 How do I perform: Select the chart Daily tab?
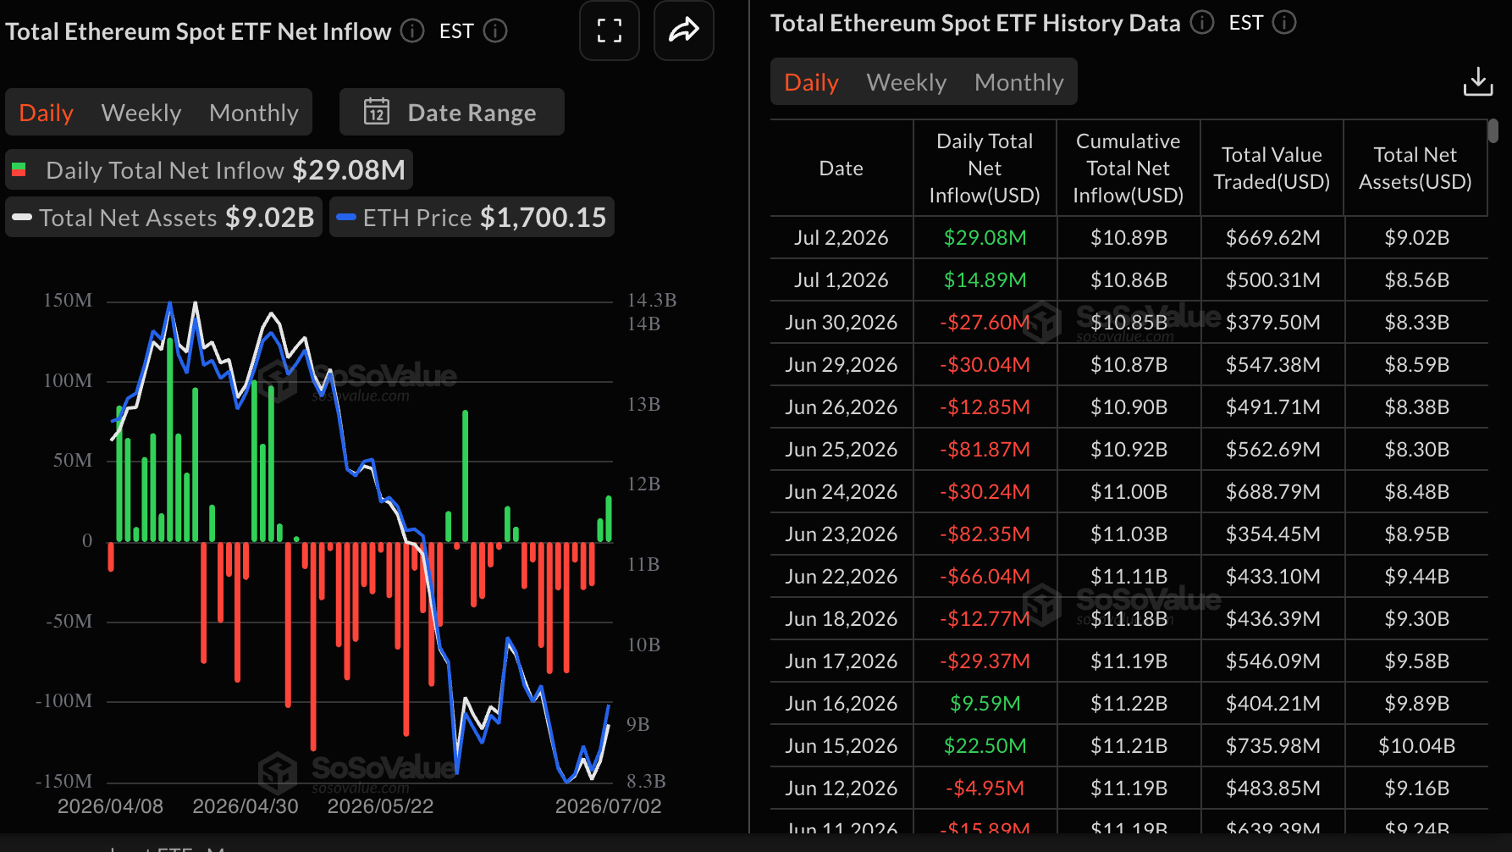point(47,113)
